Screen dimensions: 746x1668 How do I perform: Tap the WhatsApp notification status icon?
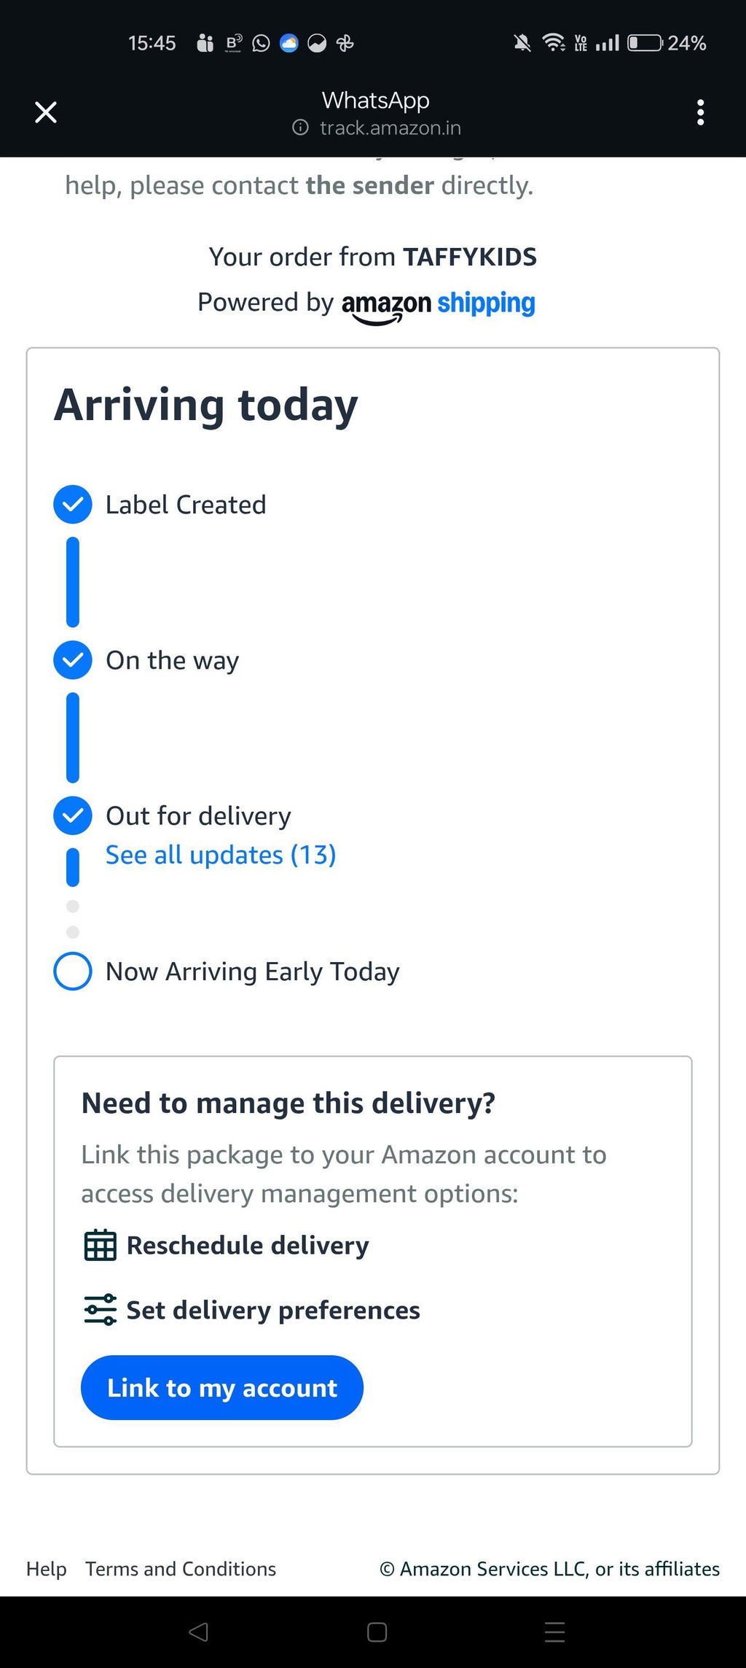(261, 43)
